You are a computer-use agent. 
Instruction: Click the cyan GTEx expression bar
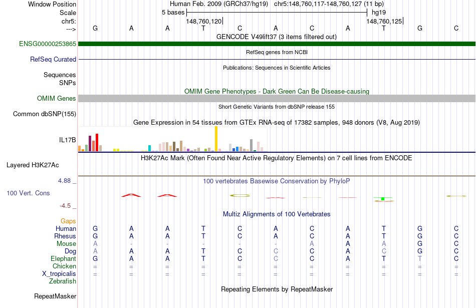(150, 148)
